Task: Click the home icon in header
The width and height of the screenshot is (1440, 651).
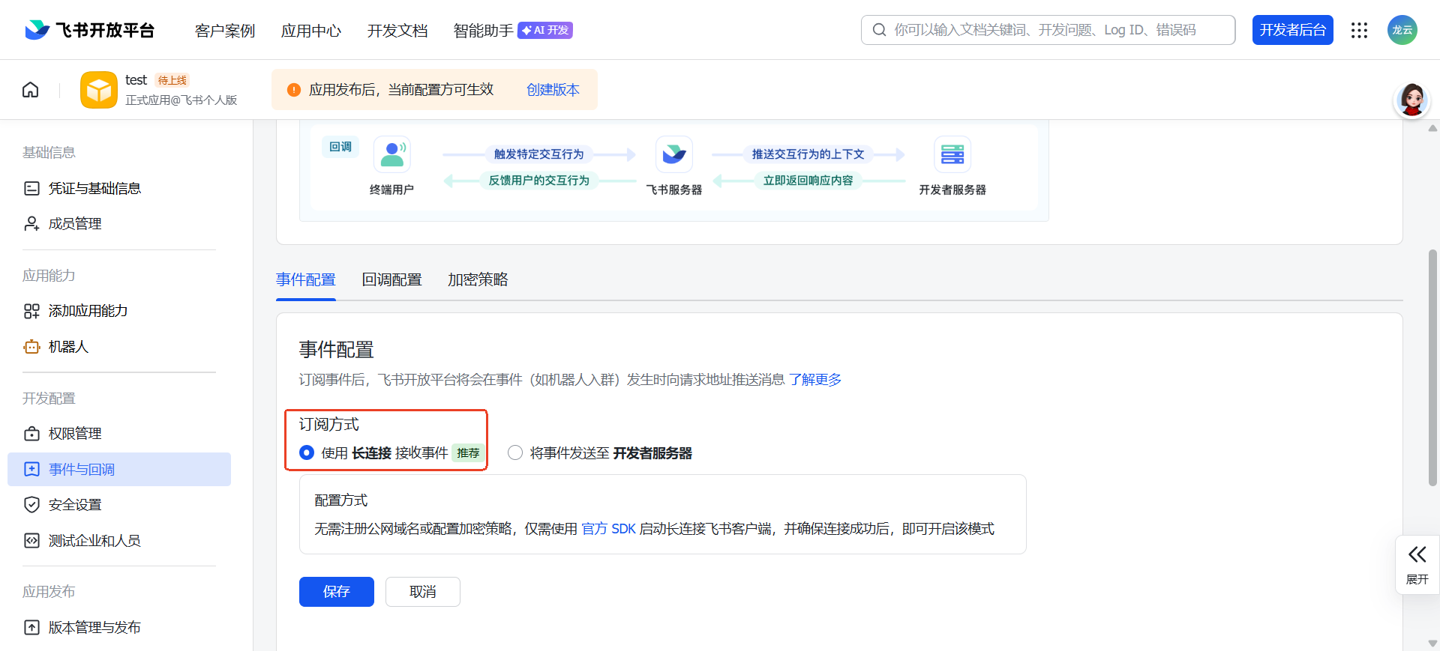Action: 31,90
